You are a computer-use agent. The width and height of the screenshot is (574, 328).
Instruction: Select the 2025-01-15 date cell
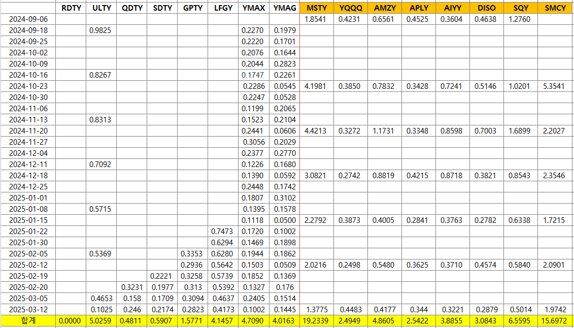coord(28,220)
